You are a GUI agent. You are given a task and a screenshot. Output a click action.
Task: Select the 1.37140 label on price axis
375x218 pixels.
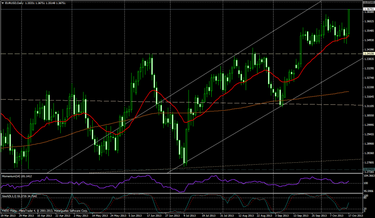coord(368,2)
